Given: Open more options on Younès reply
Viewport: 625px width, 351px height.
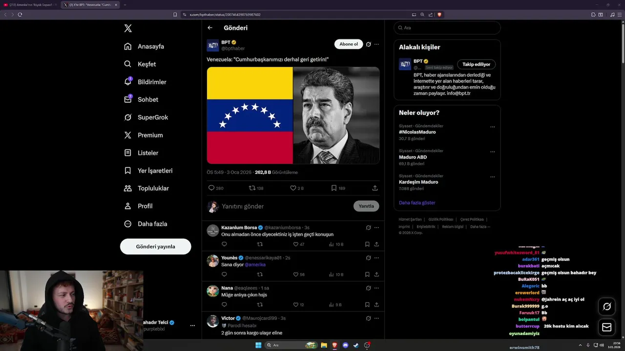Looking at the screenshot, I should point(376,258).
